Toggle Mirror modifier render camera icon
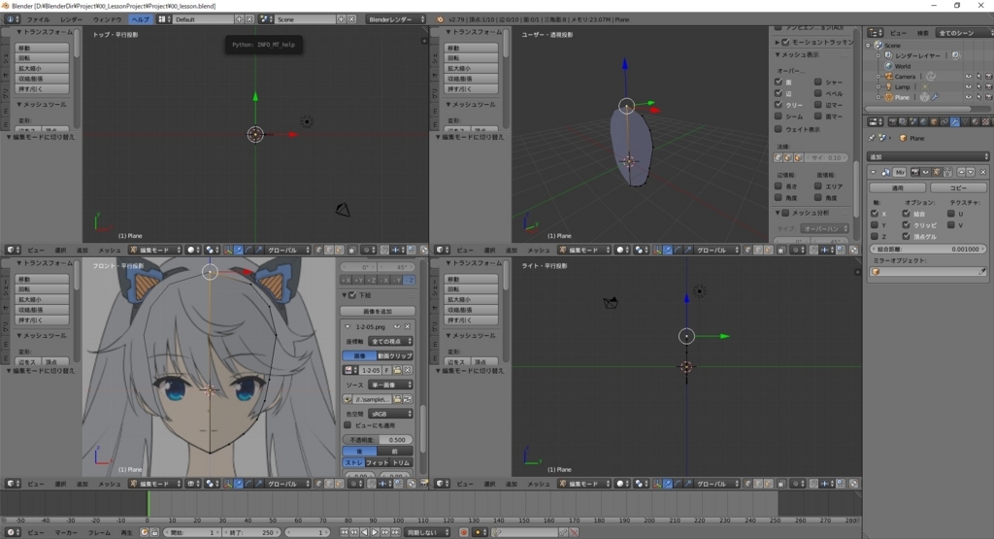The width and height of the screenshot is (994, 539). [x=914, y=172]
